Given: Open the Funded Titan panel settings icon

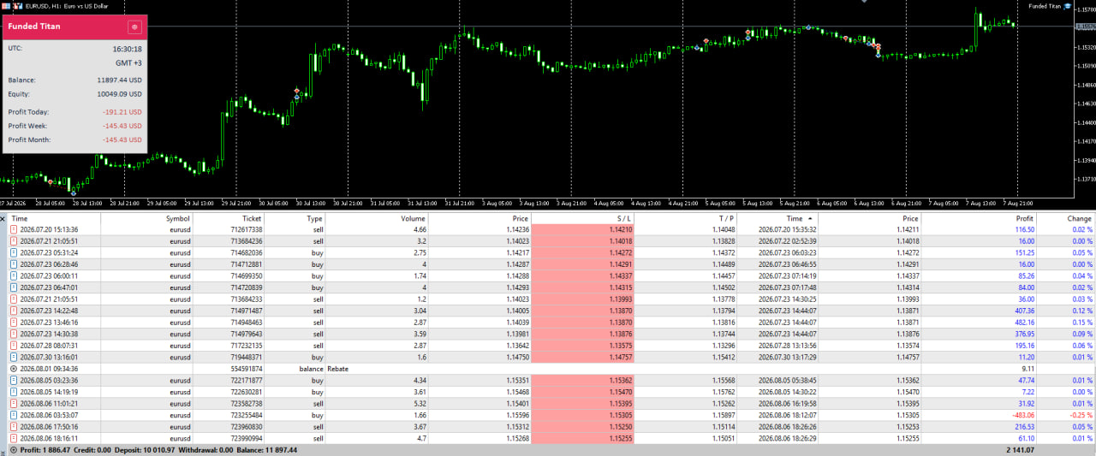Looking at the screenshot, I should pyautogui.click(x=134, y=27).
